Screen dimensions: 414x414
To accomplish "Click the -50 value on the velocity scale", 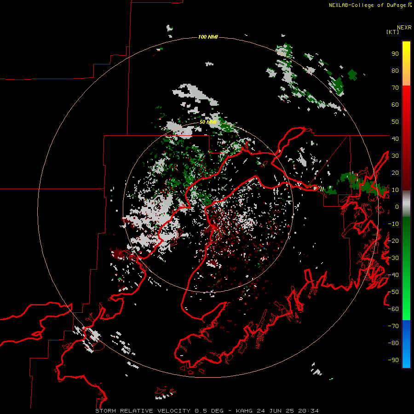I will pyautogui.click(x=393, y=292).
